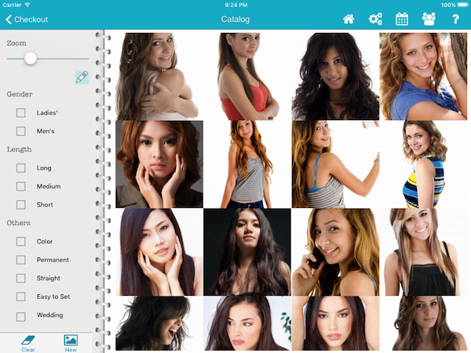The height and width of the screenshot is (353, 471).
Task: Enable the Short length filter
Action: click(x=20, y=205)
